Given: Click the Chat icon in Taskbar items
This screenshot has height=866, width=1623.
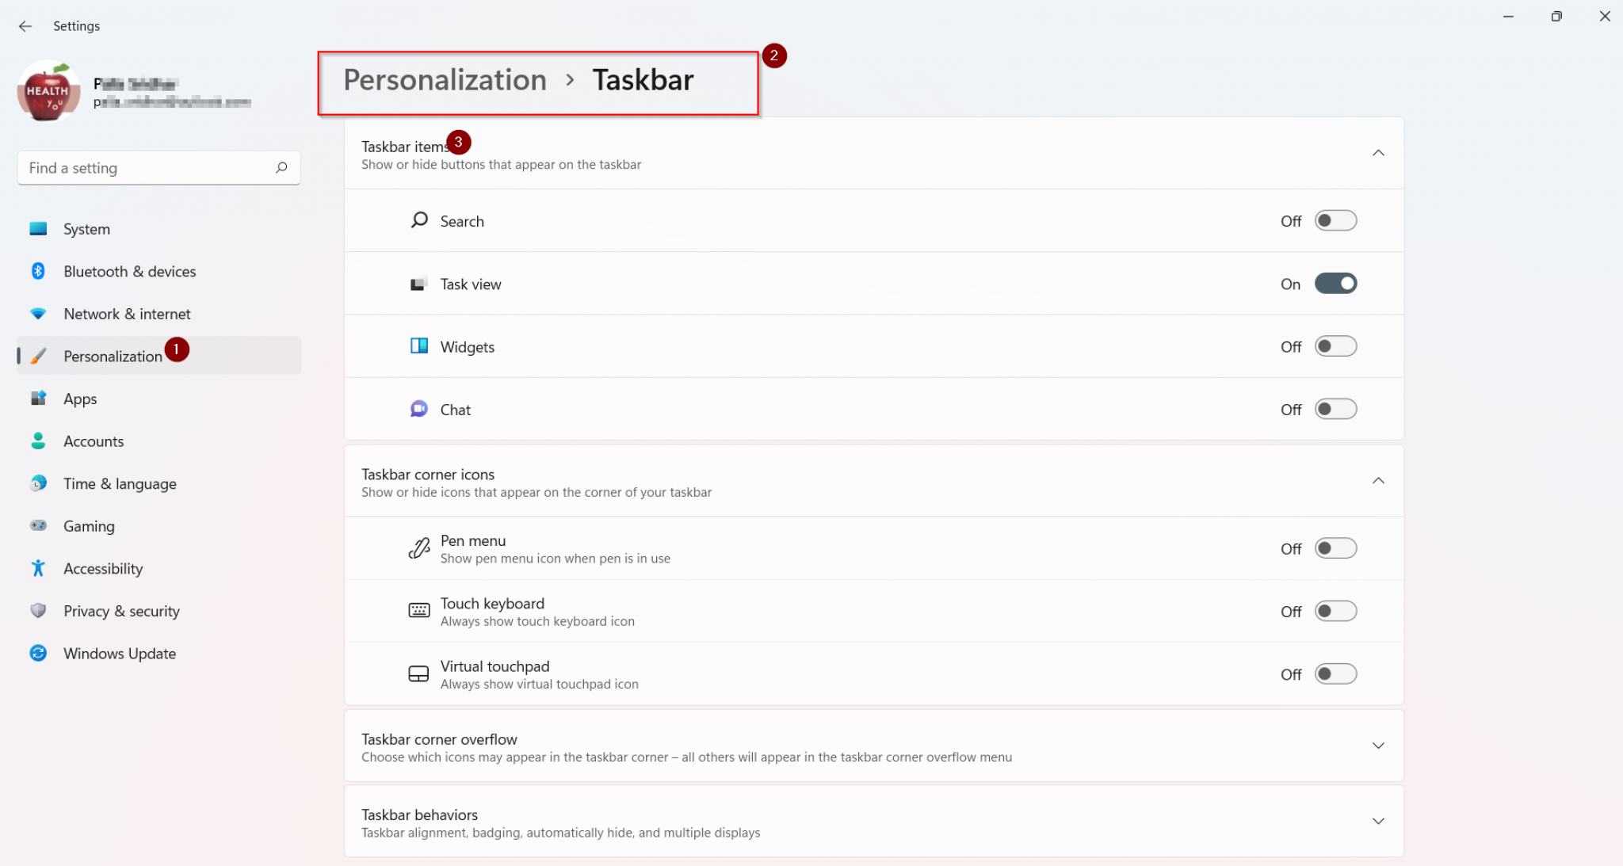Looking at the screenshot, I should pos(419,409).
